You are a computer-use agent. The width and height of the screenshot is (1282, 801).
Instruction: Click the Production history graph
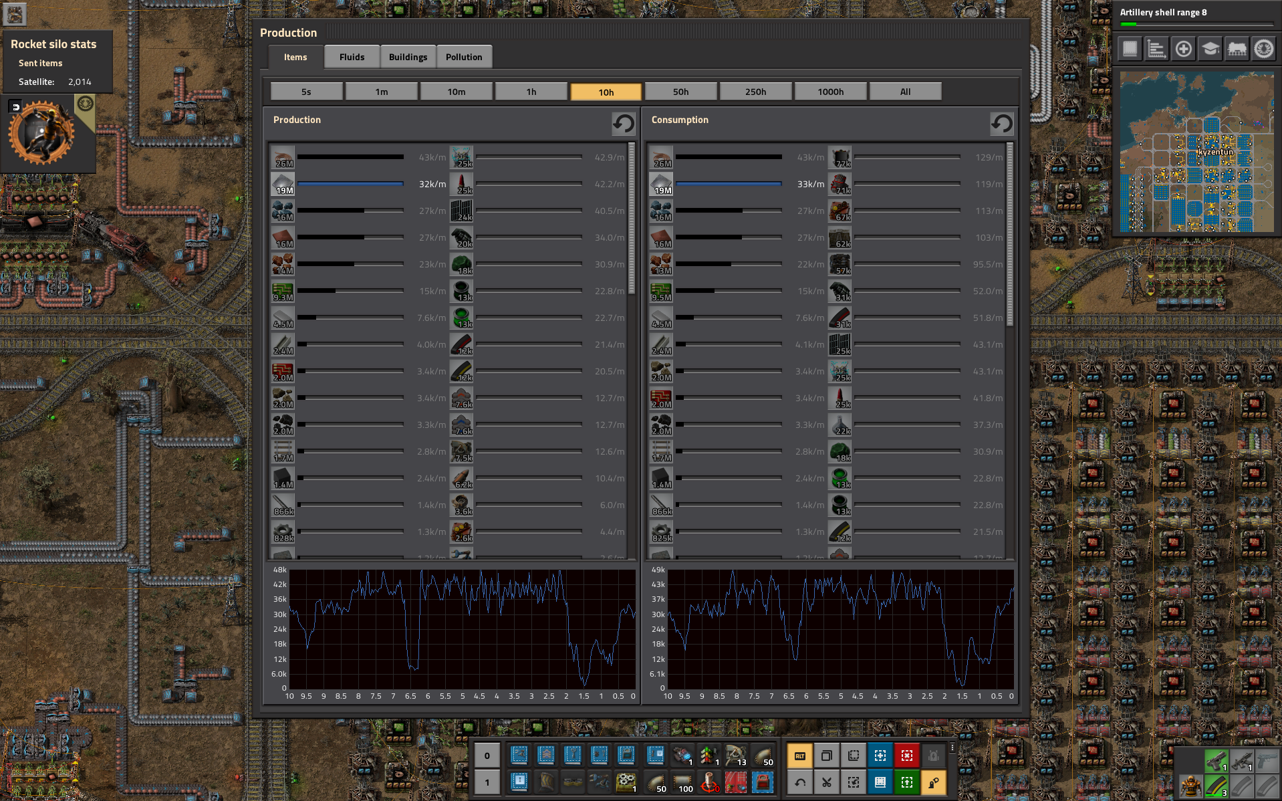pyautogui.click(x=462, y=628)
